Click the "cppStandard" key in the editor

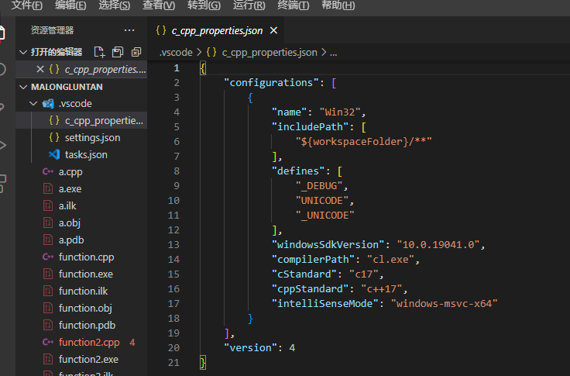click(310, 289)
